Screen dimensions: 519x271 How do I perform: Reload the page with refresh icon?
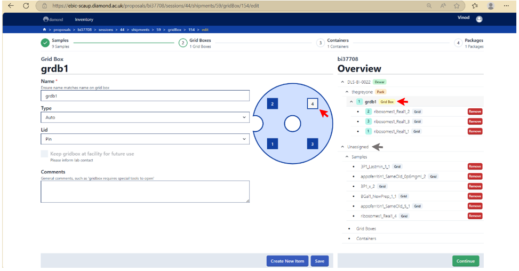coord(26,6)
